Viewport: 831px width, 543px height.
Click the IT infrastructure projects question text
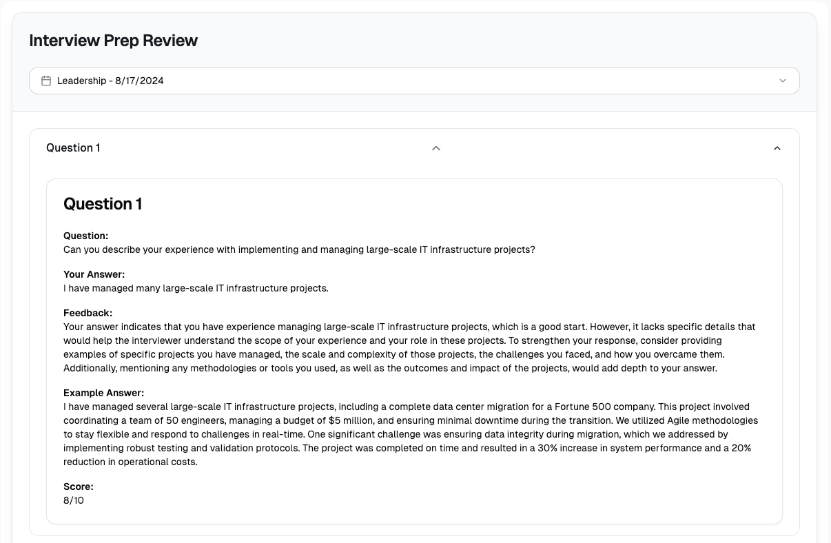[299, 249]
